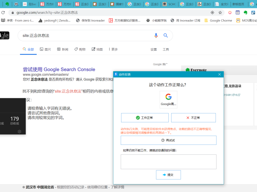Open the yedong9 Zenob... bookmark
This screenshot has height=192, width=257.
tap(54, 21)
